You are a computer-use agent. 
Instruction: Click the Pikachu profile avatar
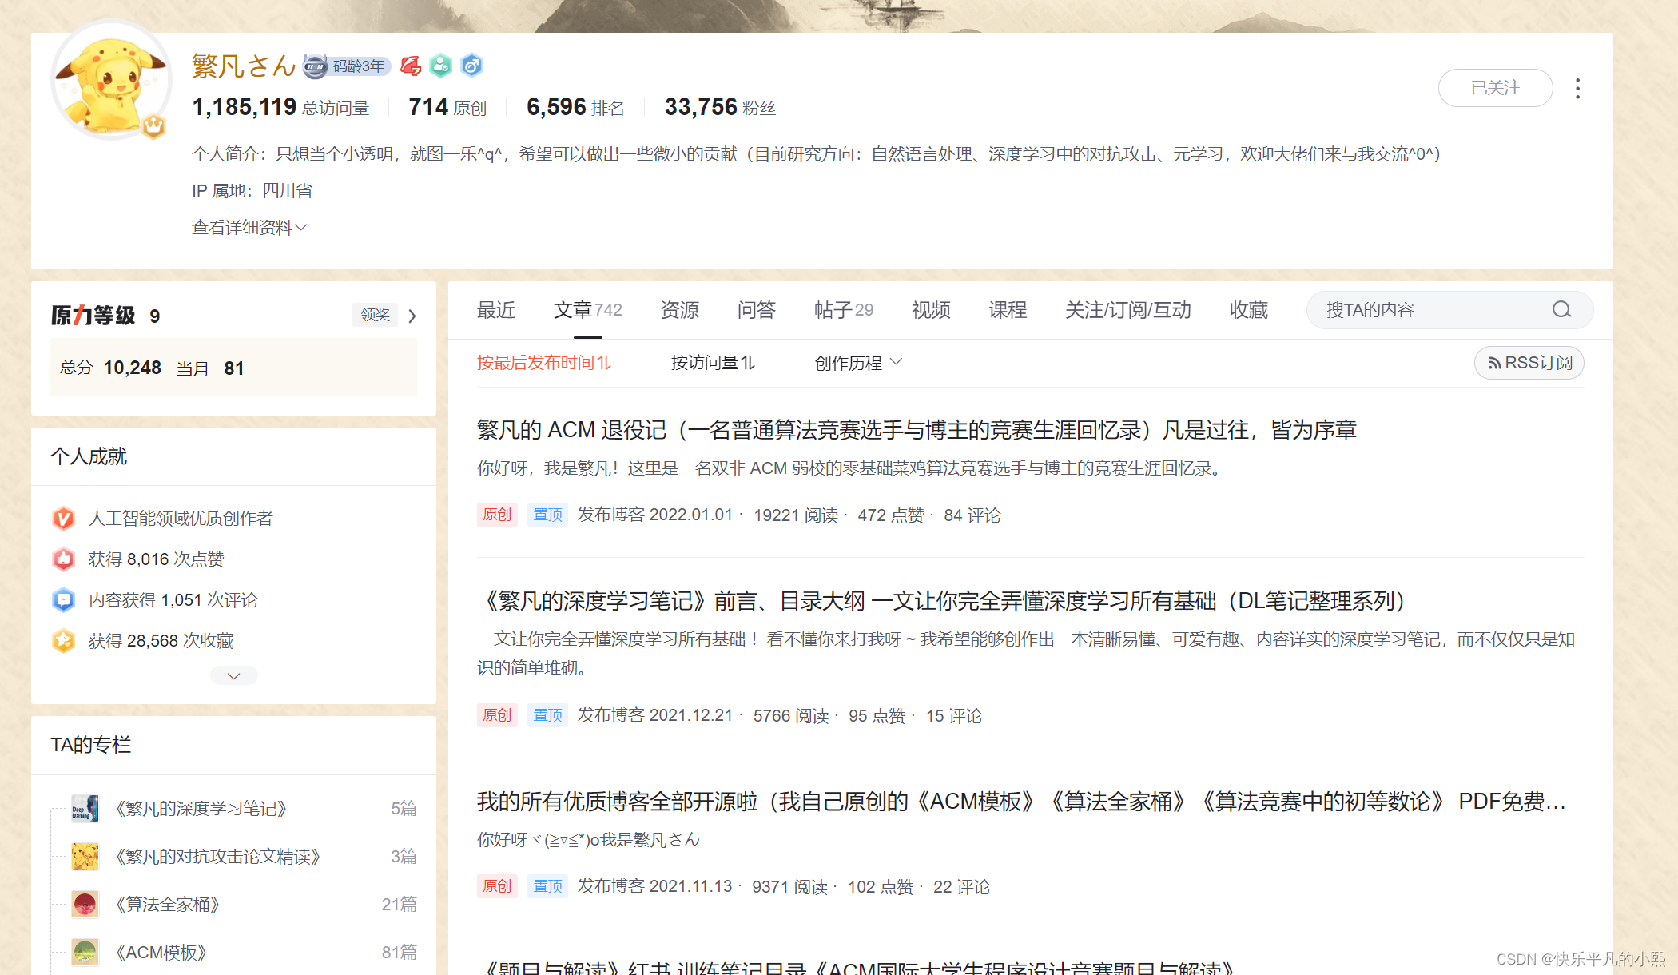(111, 82)
